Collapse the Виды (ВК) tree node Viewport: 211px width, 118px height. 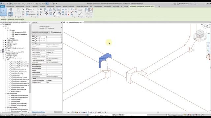(x=1, y=24)
